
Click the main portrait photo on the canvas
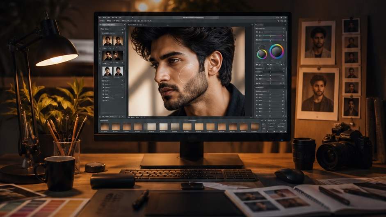pos(187,71)
